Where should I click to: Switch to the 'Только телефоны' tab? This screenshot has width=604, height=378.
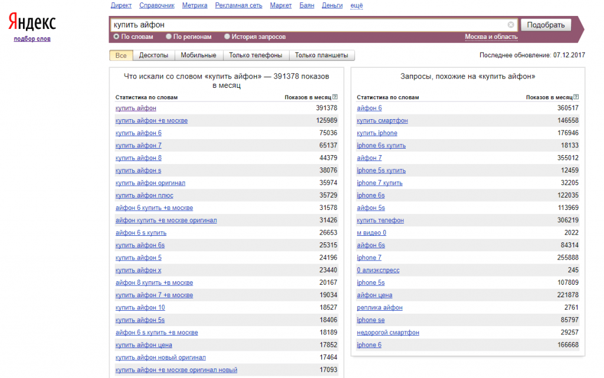pos(256,55)
